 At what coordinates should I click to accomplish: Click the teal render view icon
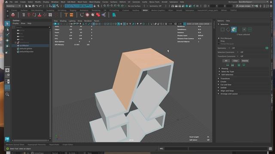(187, 6)
